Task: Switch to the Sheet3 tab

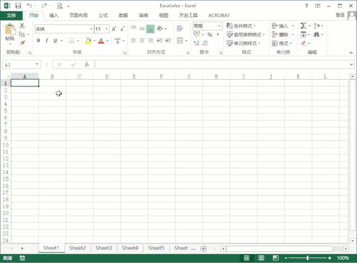Action: [103, 248]
